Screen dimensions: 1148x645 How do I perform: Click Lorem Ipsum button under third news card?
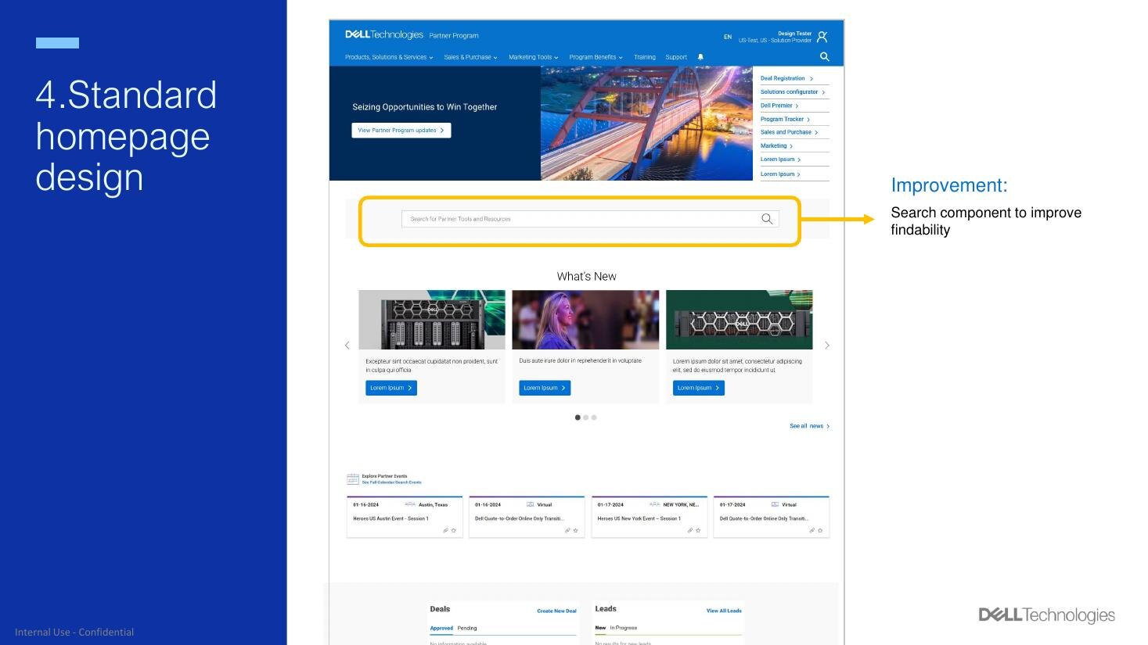tap(699, 388)
